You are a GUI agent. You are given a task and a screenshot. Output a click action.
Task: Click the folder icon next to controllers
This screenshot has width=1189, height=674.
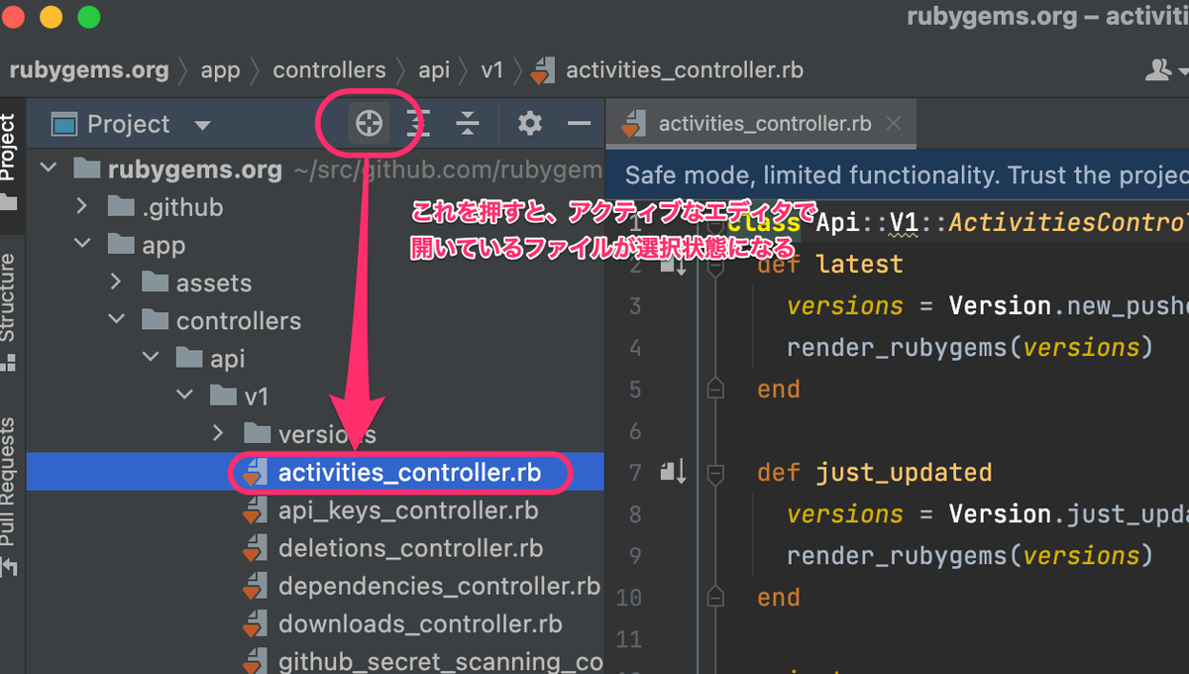coord(155,320)
